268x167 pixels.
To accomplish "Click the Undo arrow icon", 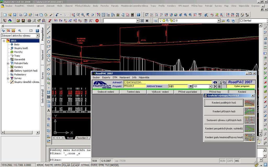I will click(x=57, y=15).
